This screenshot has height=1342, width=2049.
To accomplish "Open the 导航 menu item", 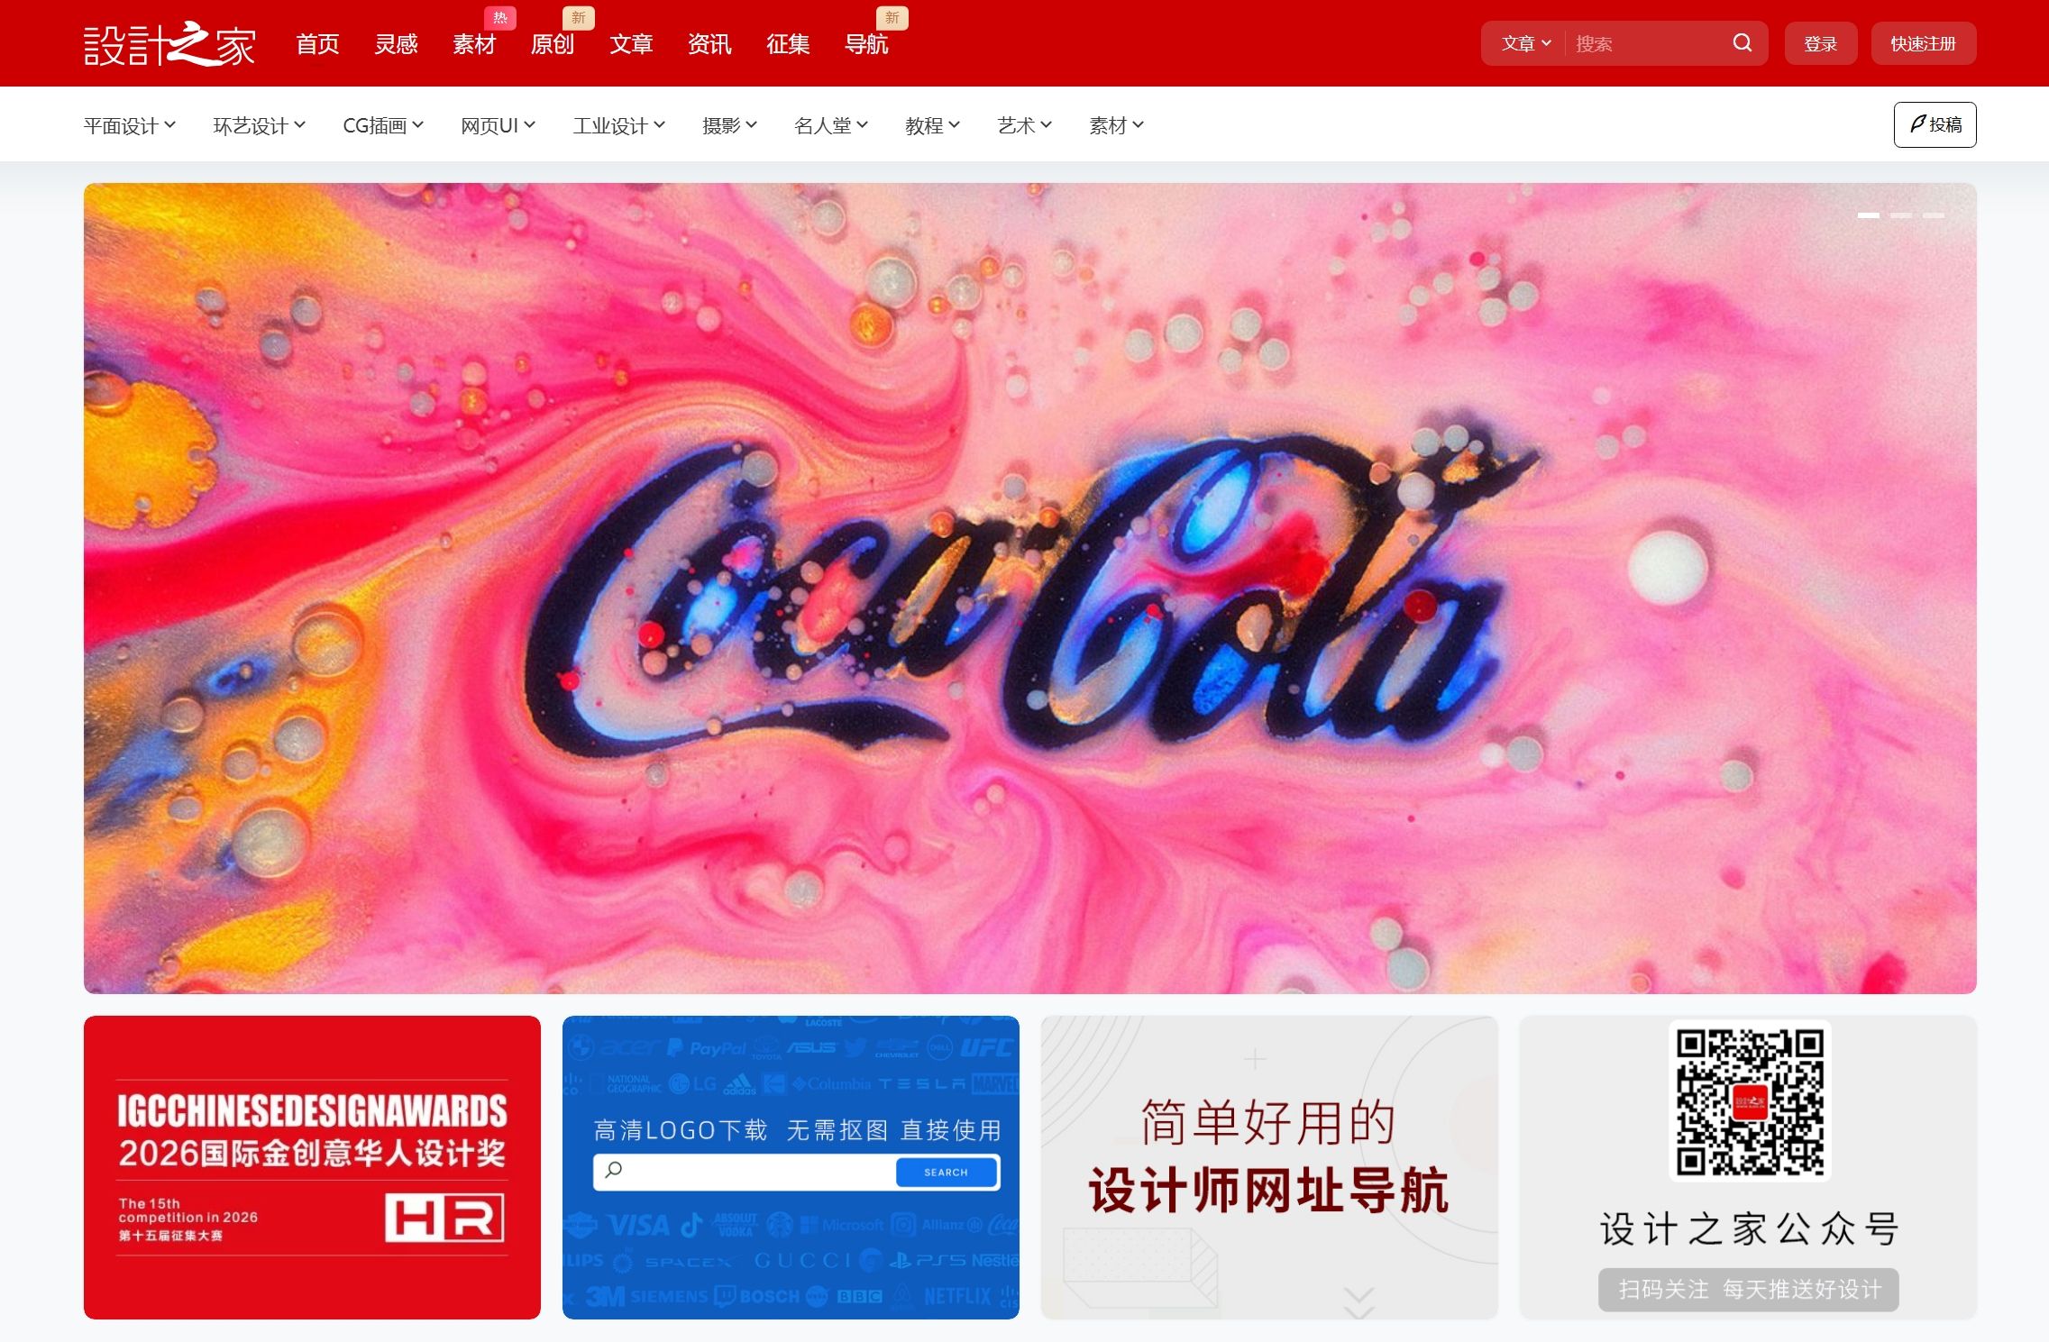I will click(x=866, y=44).
